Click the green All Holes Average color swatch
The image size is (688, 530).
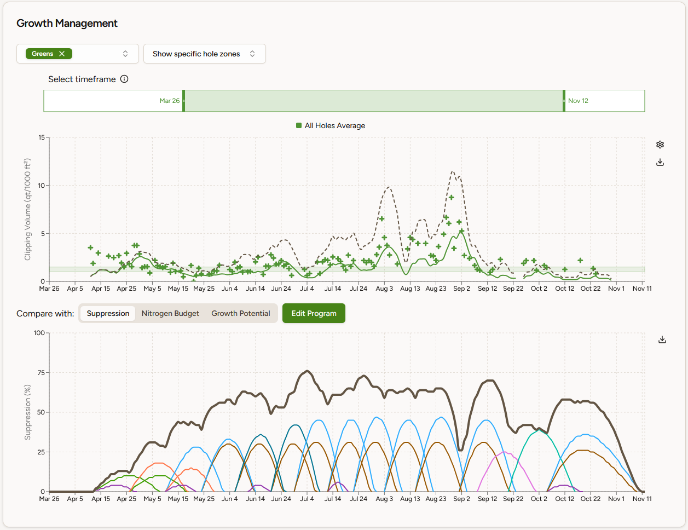[x=299, y=125]
